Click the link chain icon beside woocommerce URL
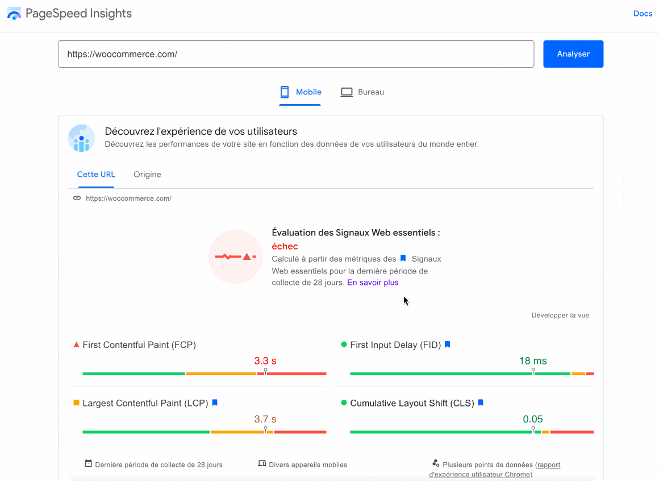Screen dimensions: 659x481 click(77, 198)
